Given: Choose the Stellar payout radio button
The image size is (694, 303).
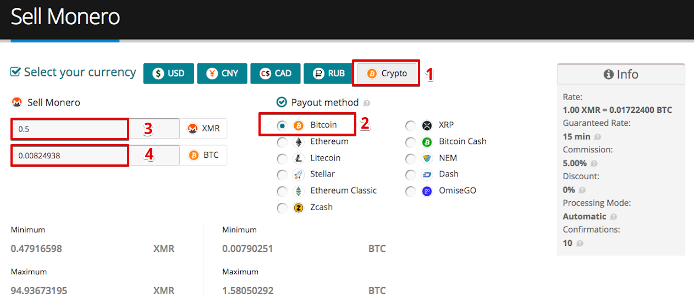Looking at the screenshot, I should (282, 175).
